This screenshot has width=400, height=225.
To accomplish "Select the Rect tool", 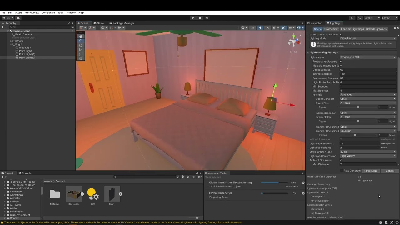I will tap(81, 54).
